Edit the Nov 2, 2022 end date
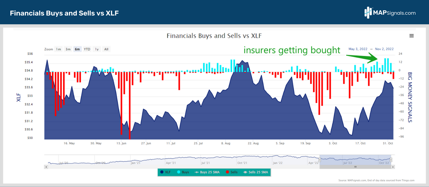This screenshot has height=187, width=429. coord(384,49)
